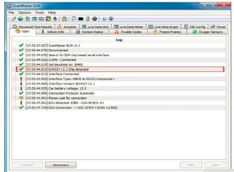Select 'ECU Connected --> ISO 15765-4' row
The image size is (234, 172).
119,108
